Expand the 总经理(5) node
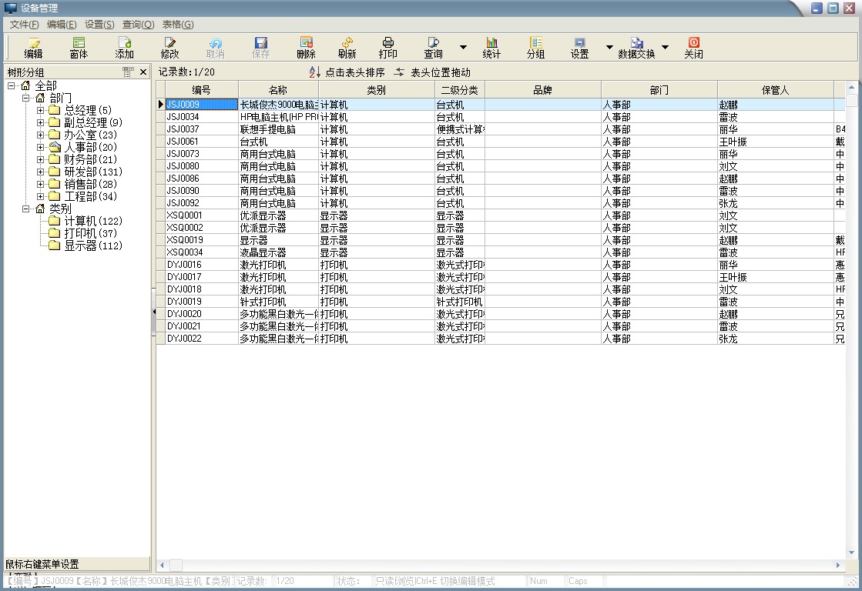Screen dimensions: 862x591 point(40,110)
